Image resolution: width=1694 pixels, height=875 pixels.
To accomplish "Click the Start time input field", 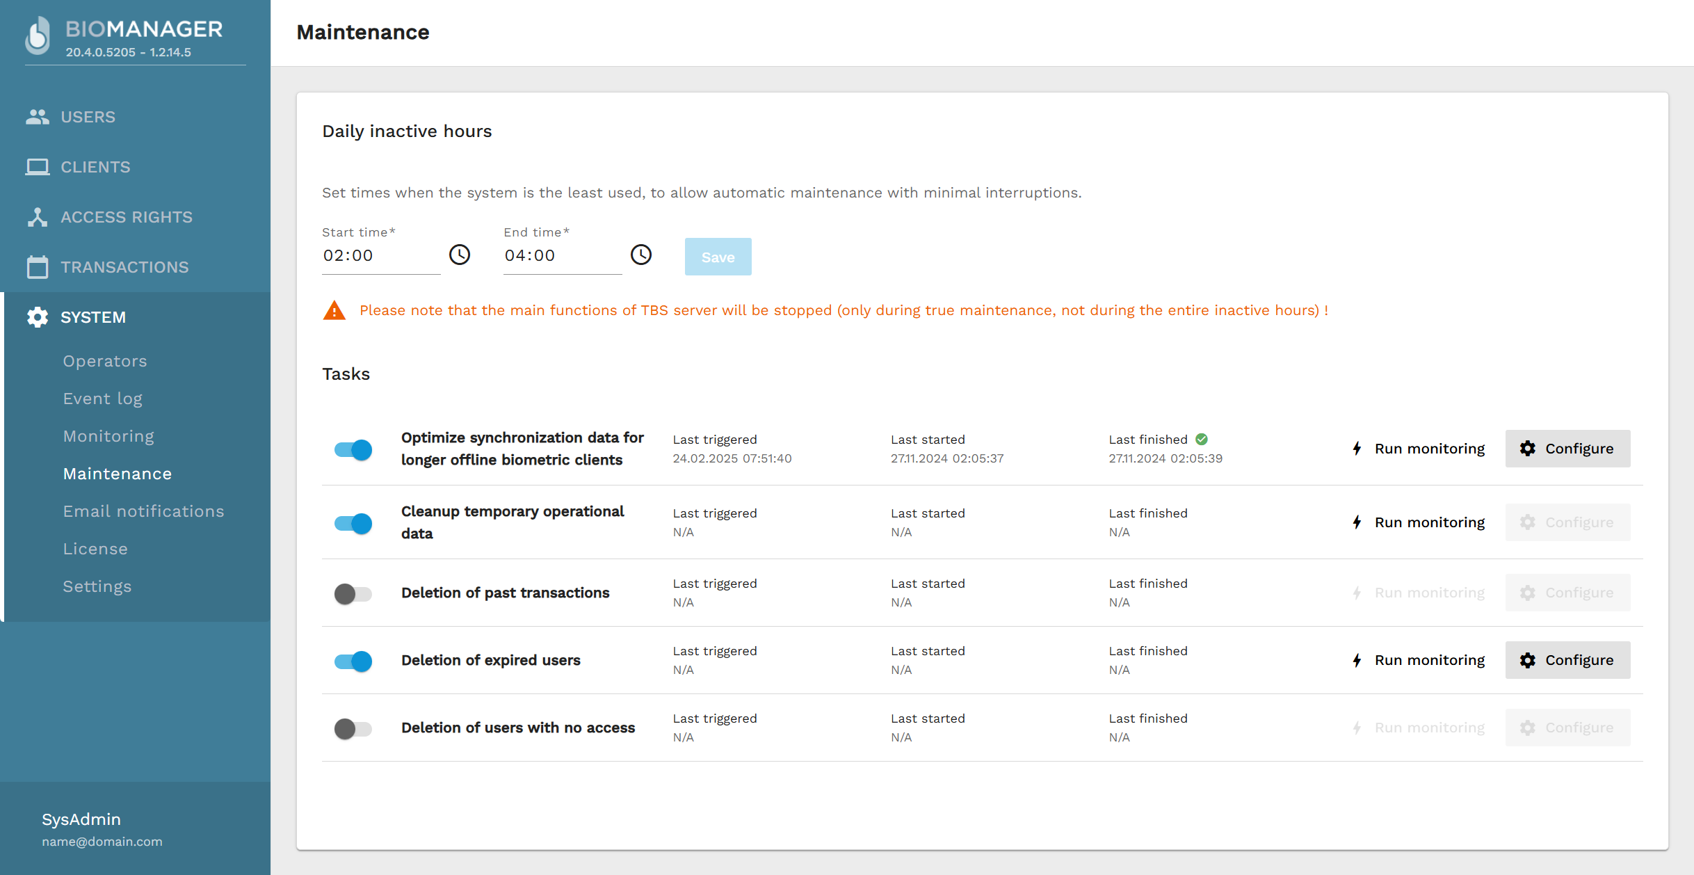I will pyautogui.click(x=380, y=256).
